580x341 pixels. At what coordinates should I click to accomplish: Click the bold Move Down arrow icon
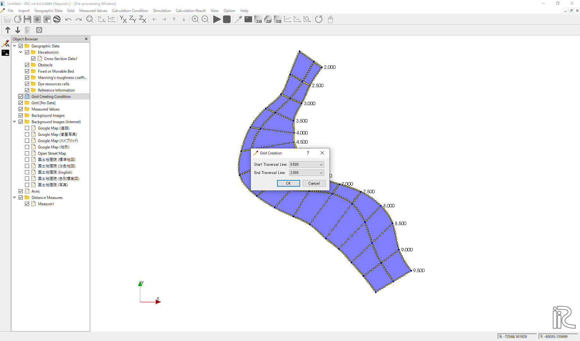pos(18,30)
